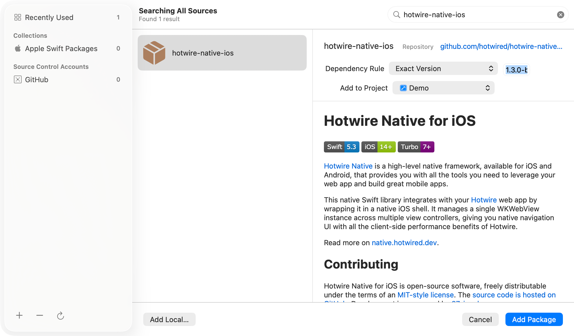Click the Apple logo icon in Collections

pyautogui.click(x=18, y=49)
